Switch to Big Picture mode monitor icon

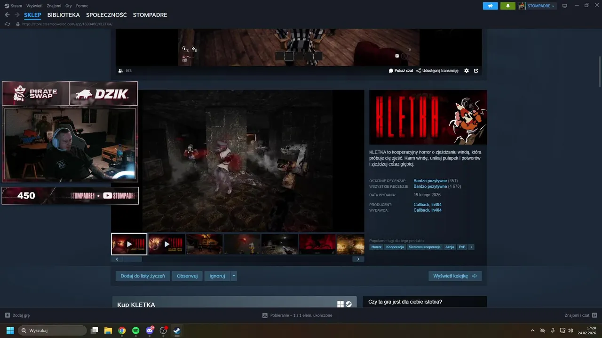pos(565,6)
